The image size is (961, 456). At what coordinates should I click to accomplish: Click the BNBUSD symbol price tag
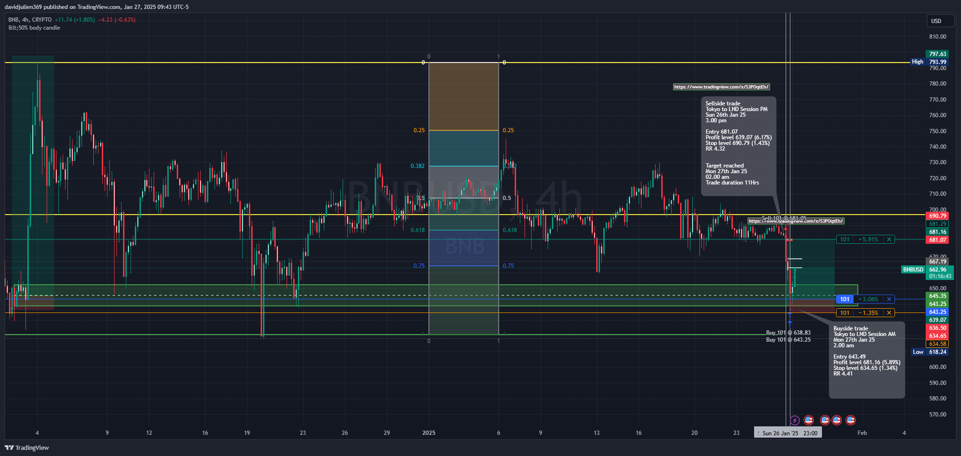(913, 270)
